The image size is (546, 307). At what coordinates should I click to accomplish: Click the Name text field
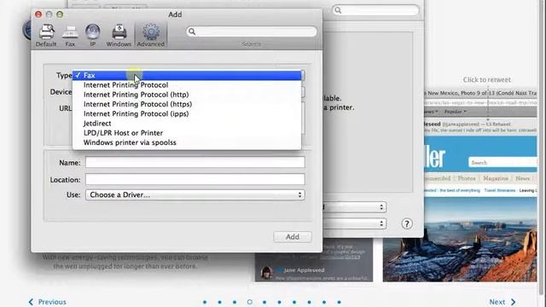pos(195,162)
